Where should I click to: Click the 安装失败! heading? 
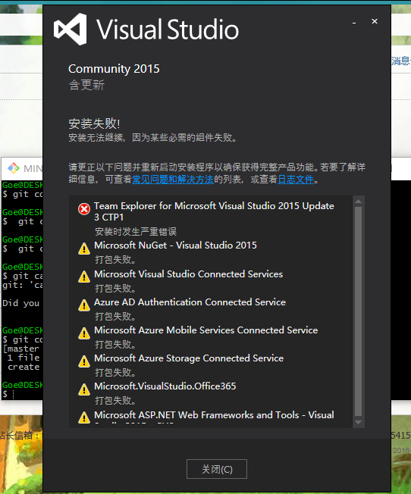coord(94,123)
